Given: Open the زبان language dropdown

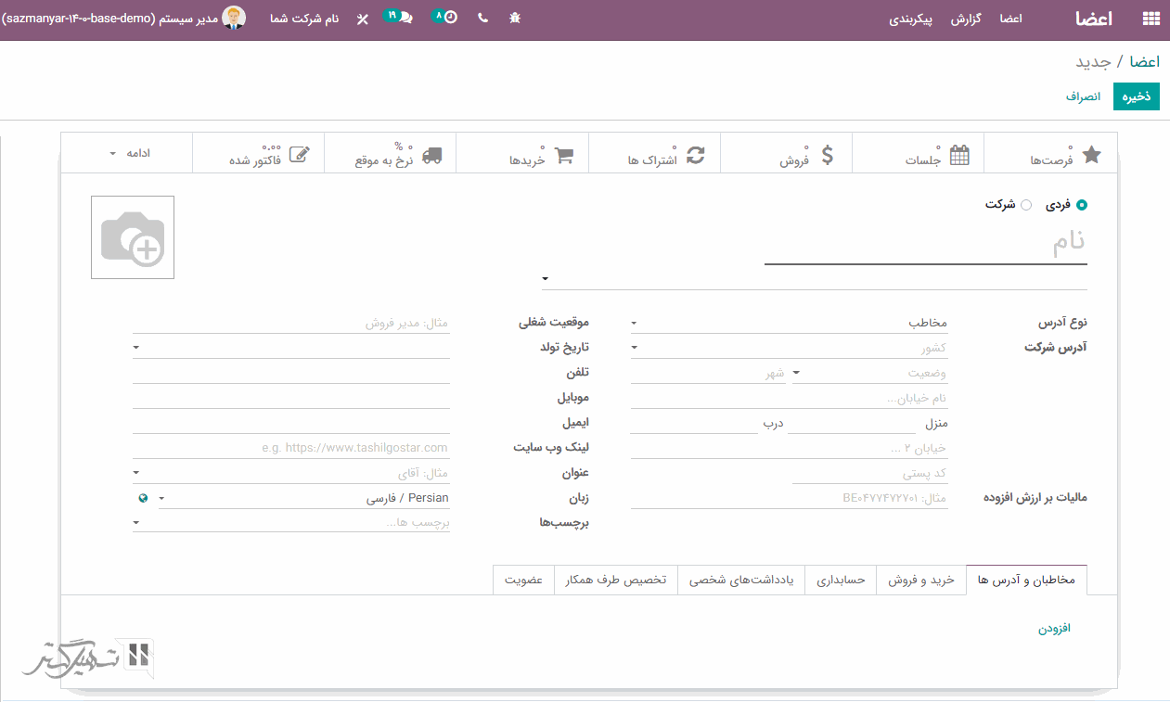Looking at the screenshot, I should pyautogui.click(x=306, y=499).
